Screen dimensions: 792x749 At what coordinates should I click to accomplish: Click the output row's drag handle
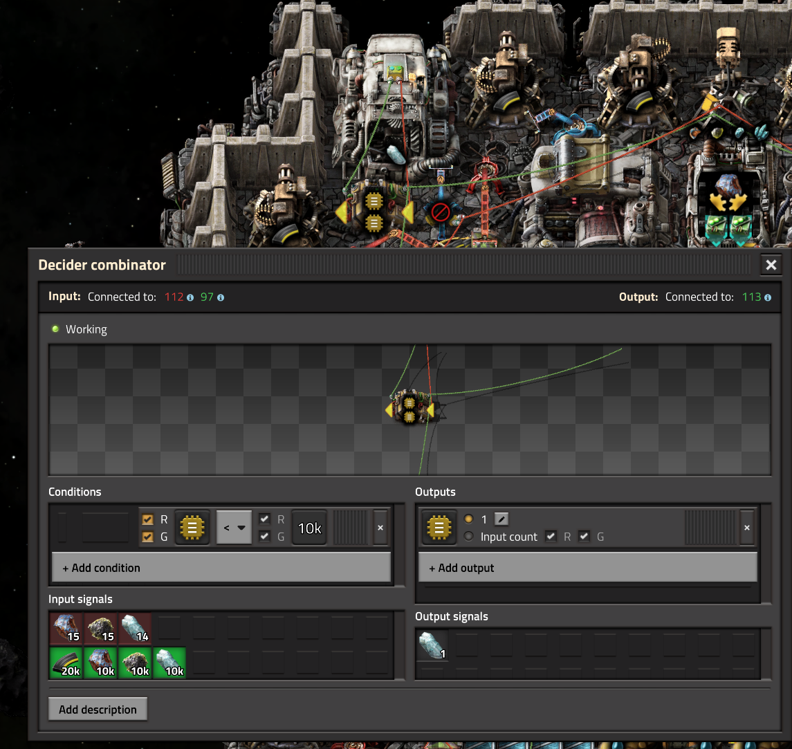pyautogui.click(x=710, y=528)
